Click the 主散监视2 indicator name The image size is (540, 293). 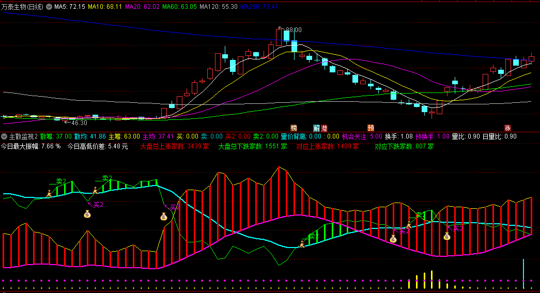(x=23, y=137)
